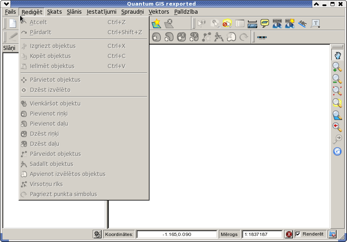Screen dimensions: 347x242
Task: Choose Izgriezt objektus menu entry
Action: coord(84,46)
